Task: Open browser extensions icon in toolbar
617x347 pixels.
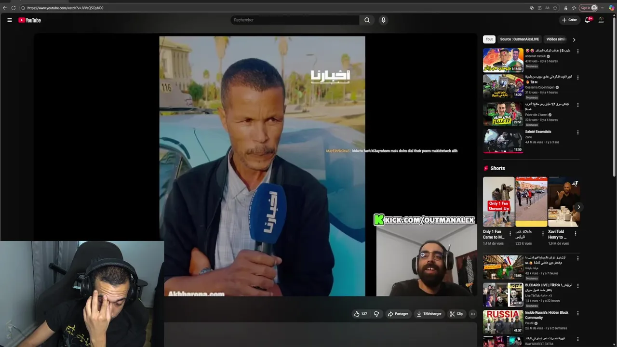Action: tap(565, 8)
